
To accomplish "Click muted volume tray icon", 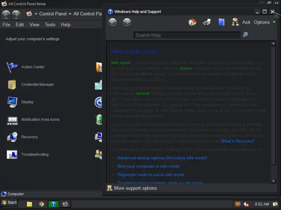I will tap(246, 204).
